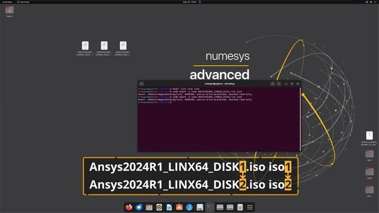Screen dimensions: 379x213
Task: Select the iso3 folder on the desktop
Action: click(370, 155)
